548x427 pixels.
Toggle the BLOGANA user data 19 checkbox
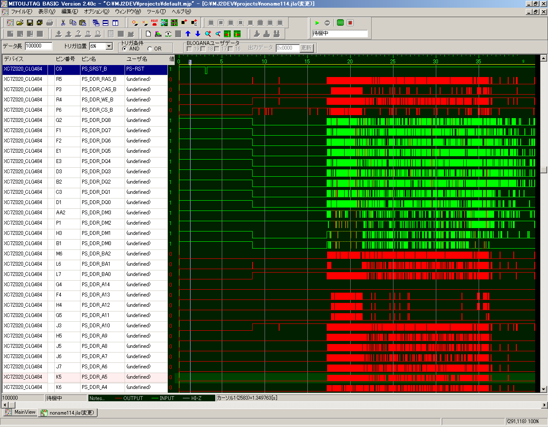pyautogui.click(x=189, y=49)
